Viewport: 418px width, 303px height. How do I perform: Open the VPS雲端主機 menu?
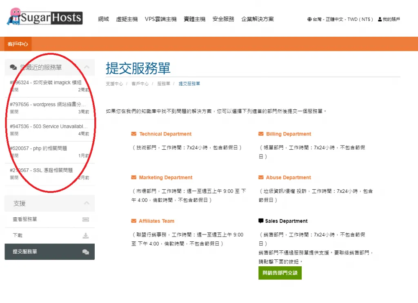pyautogui.click(x=160, y=19)
